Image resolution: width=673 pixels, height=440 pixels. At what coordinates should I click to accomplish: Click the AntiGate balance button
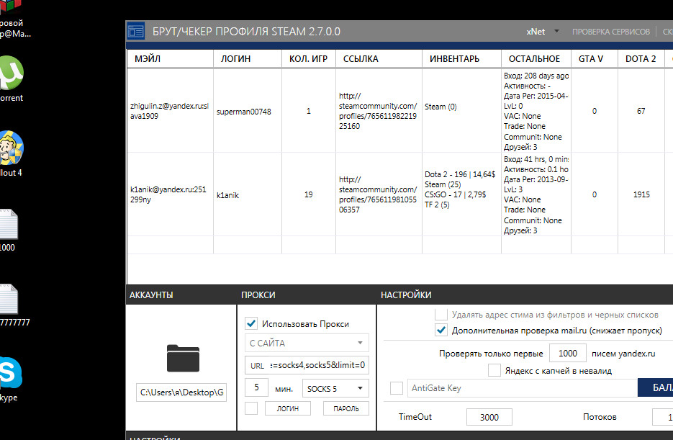pos(656,387)
